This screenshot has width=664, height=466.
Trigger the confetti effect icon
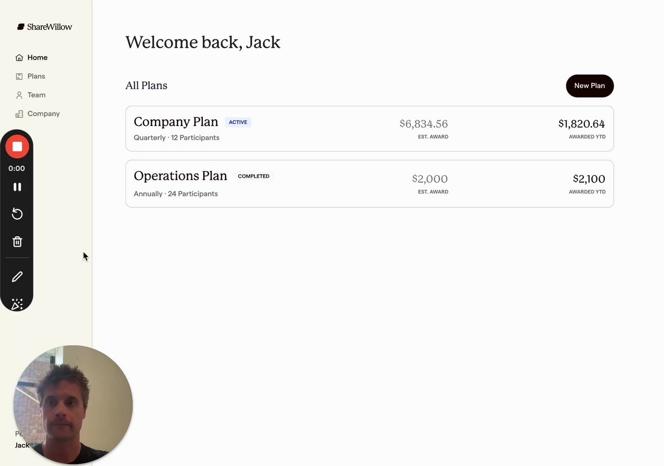(17, 304)
